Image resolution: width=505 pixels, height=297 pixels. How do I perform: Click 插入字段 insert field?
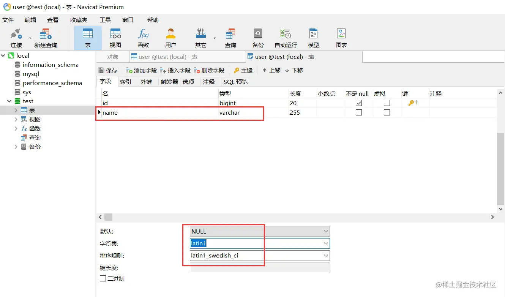pos(175,70)
